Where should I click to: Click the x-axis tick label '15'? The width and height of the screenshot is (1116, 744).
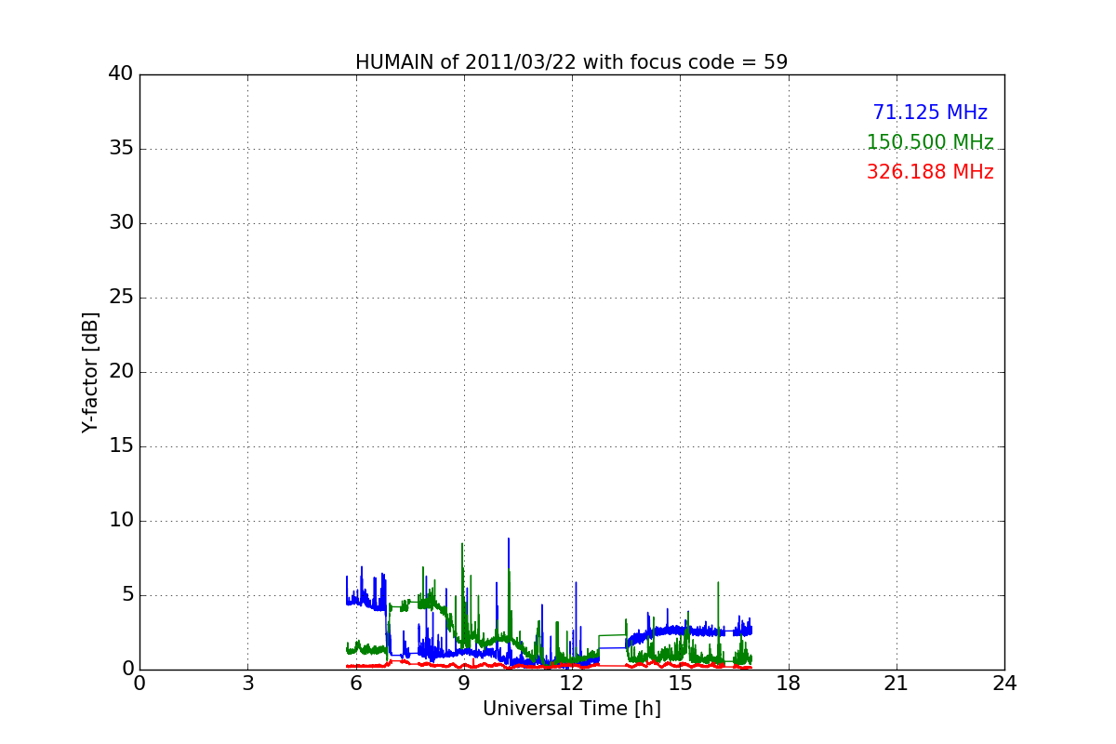(x=680, y=684)
